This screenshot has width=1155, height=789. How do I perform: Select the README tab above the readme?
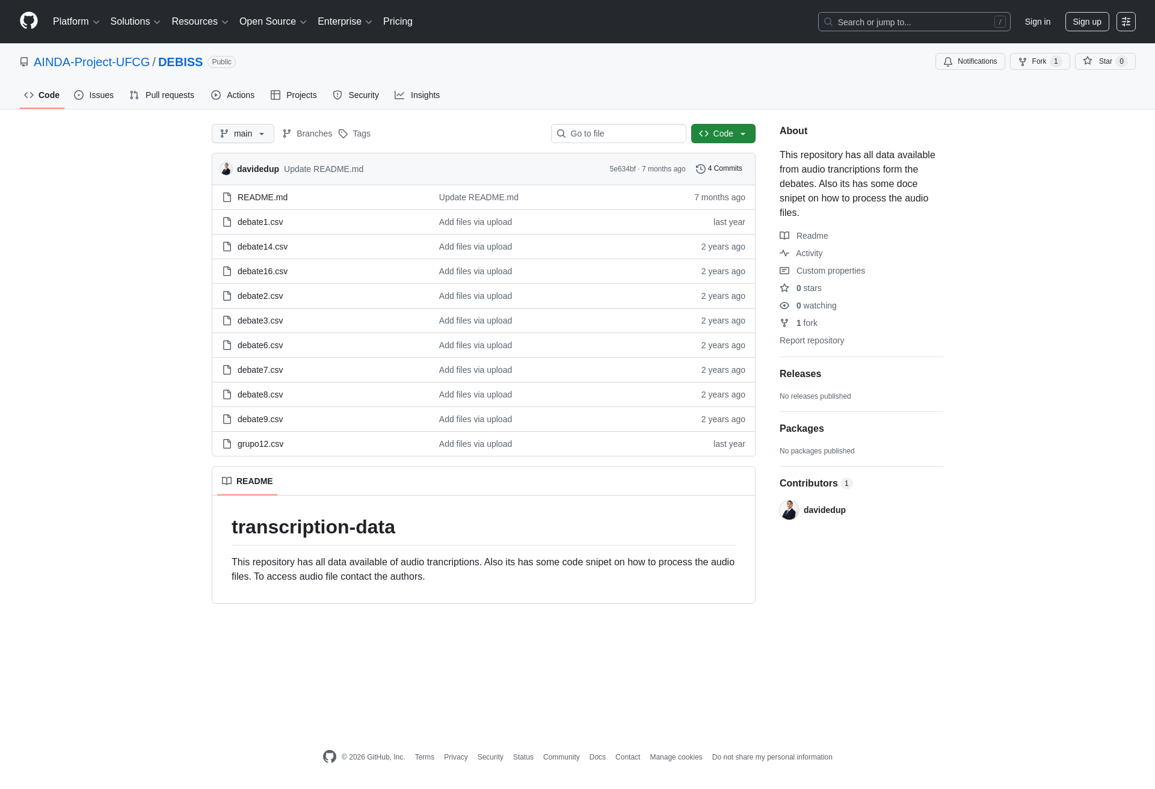[x=247, y=481]
